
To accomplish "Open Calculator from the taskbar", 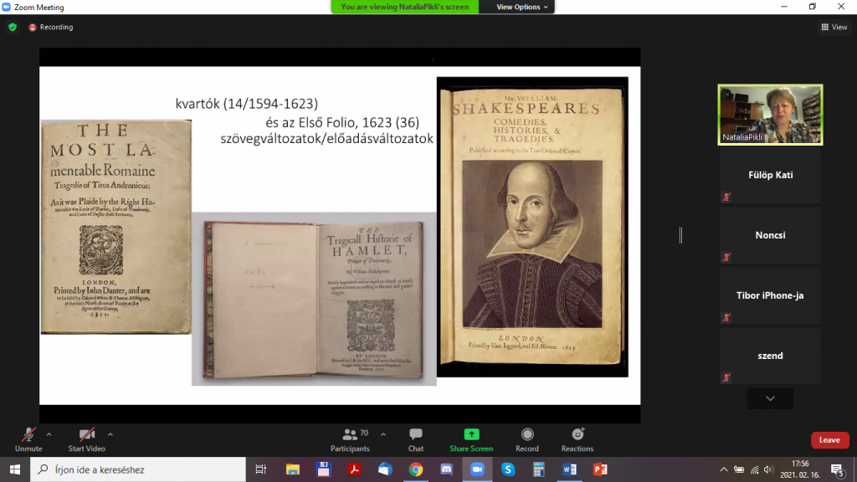I will 539,469.
